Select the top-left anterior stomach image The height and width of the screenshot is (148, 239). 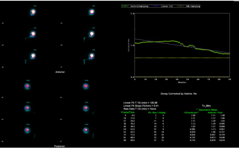point(34,12)
